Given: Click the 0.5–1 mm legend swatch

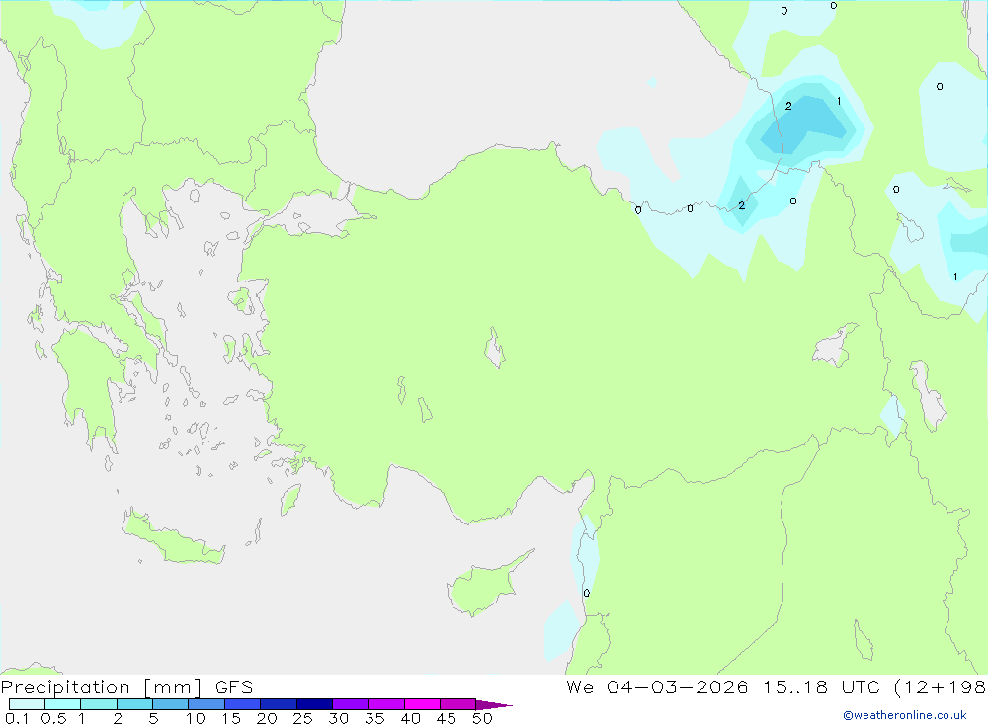Looking at the screenshot, I should [63, 704].
